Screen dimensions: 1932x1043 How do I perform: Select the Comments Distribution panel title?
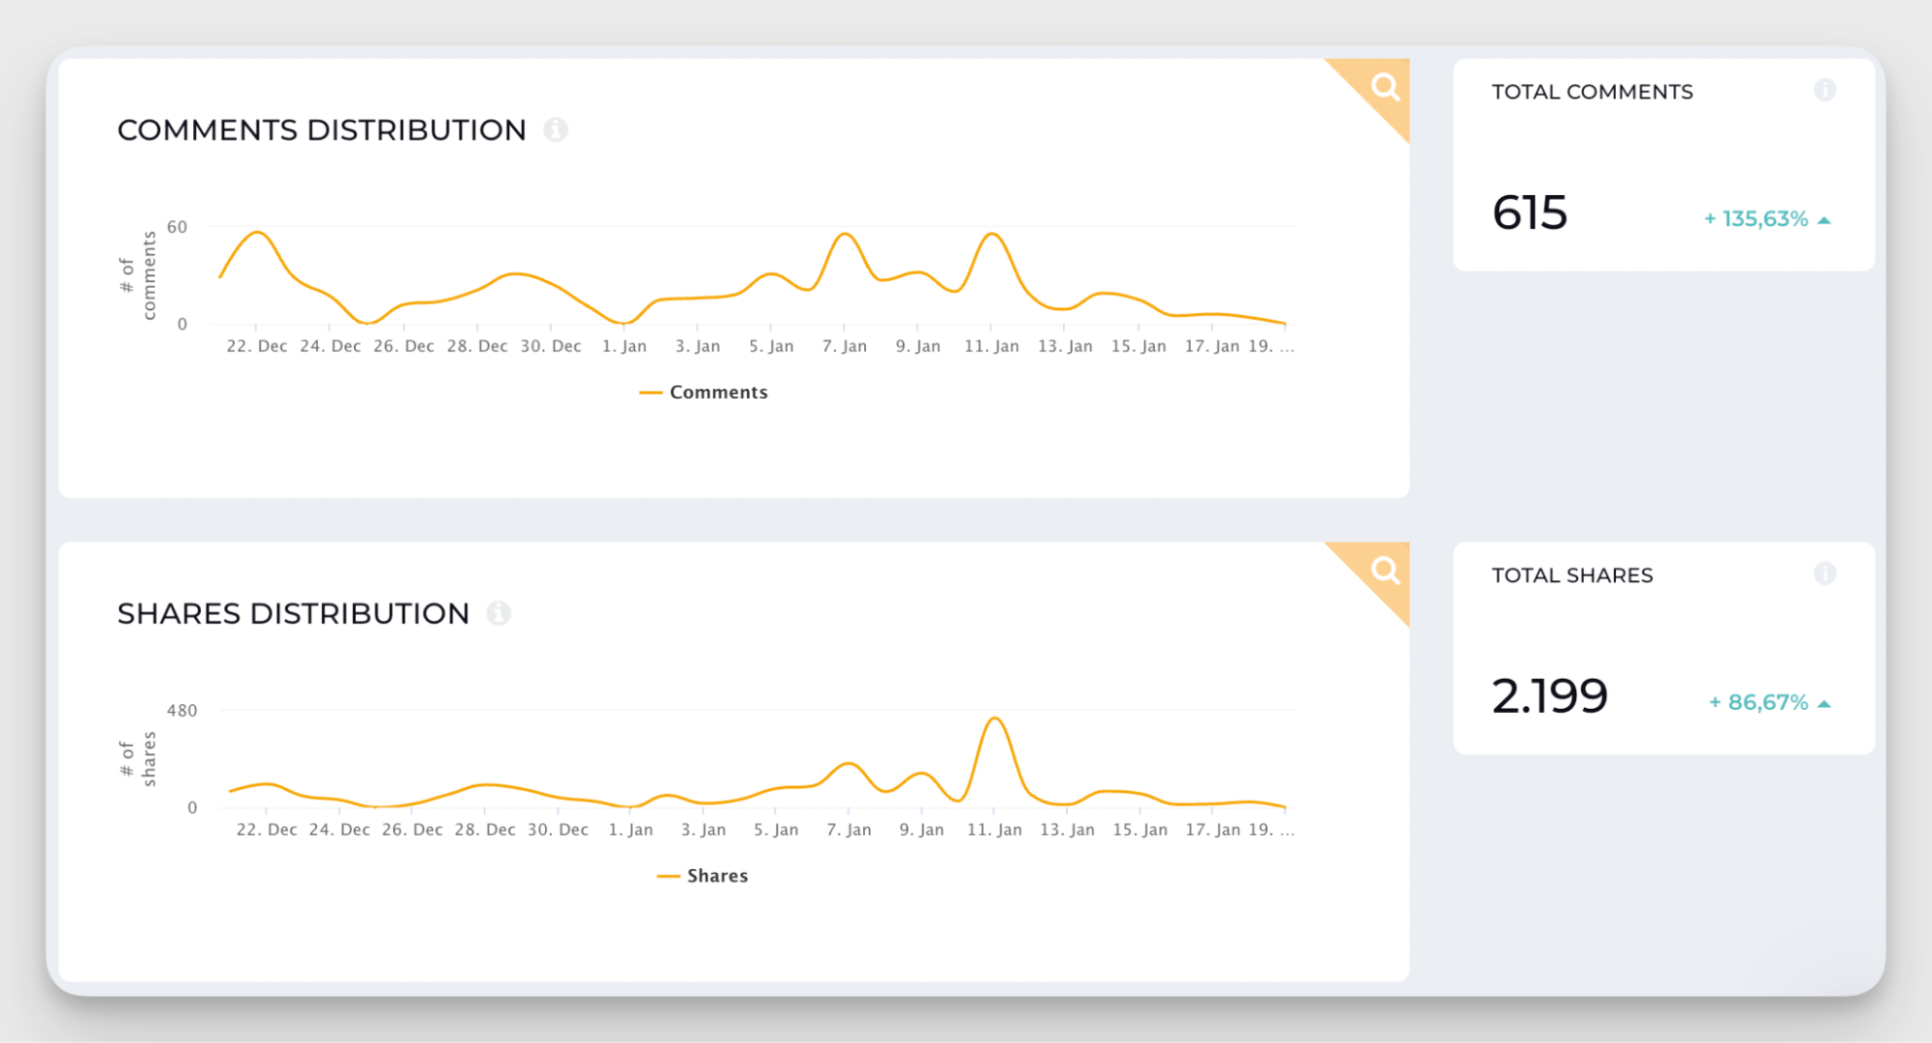(322, 129)
